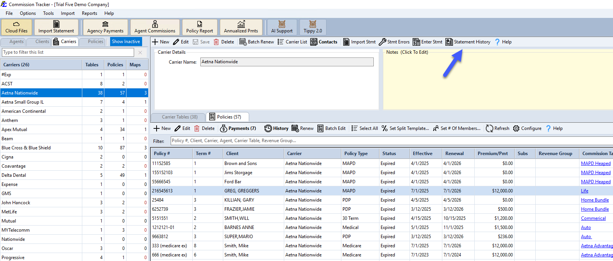Open Agency Payments
This screenshot has height=261, width=613.
[x=105, y=27]
